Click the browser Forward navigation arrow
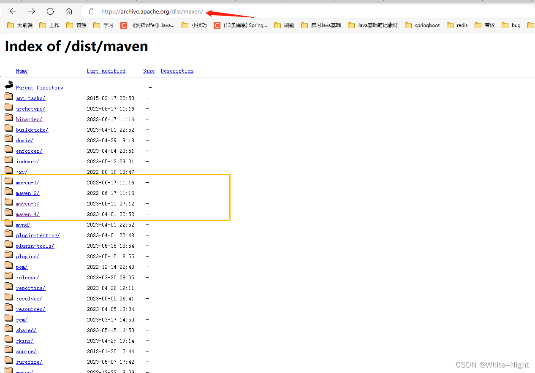Image resolution: width=535 pixels, height=373 pixels. (x=31, y=11)
